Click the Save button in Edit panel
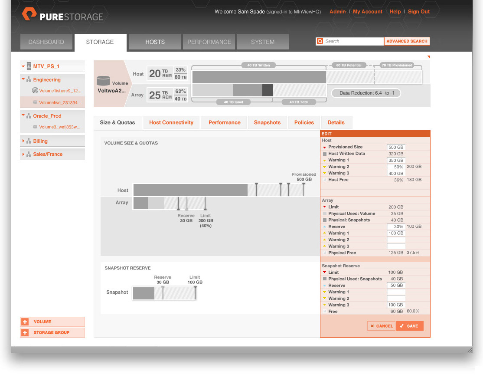Screen dimensions: 483x378 [410, 326]
